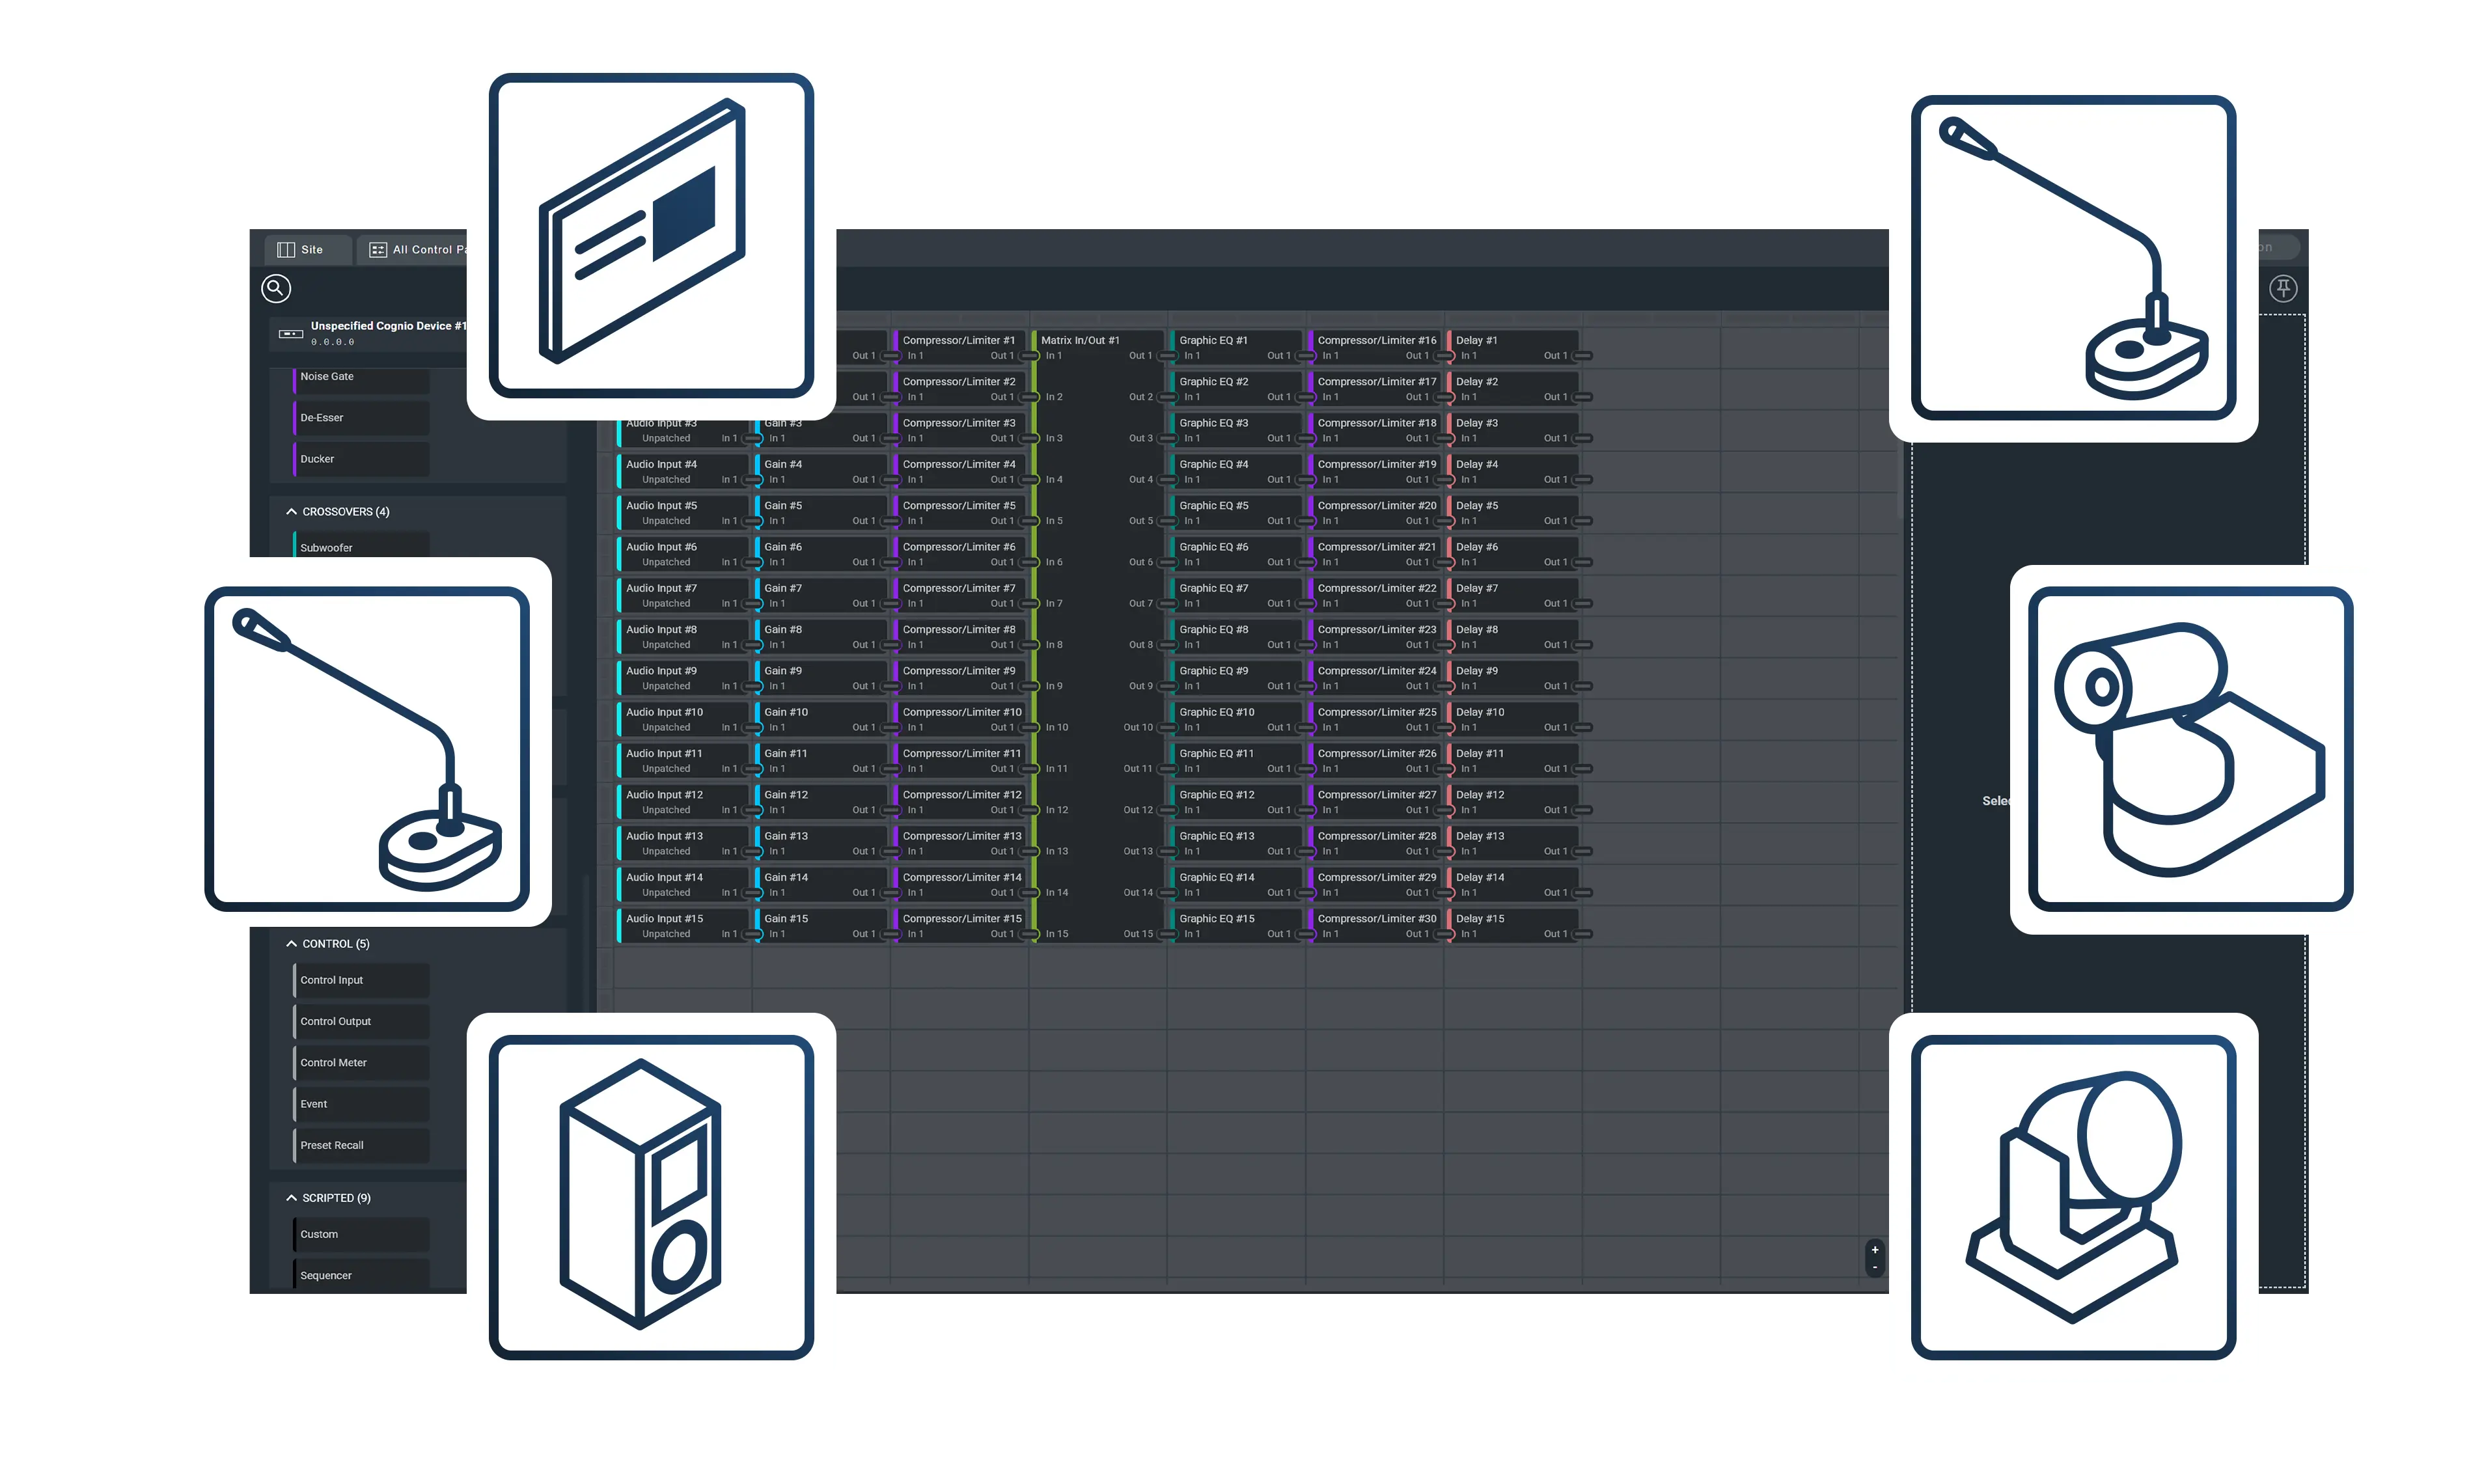
Task: Click the Graphic EQ #15 node
Action: point(1237,926)
